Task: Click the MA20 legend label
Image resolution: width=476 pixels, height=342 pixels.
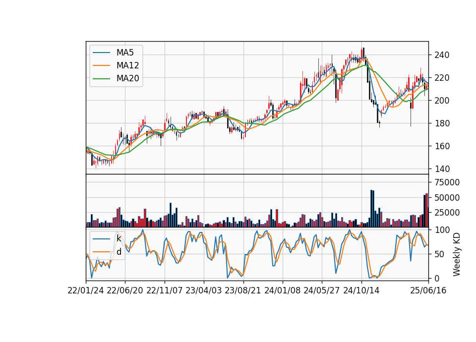Action: [x=127, y=78]
